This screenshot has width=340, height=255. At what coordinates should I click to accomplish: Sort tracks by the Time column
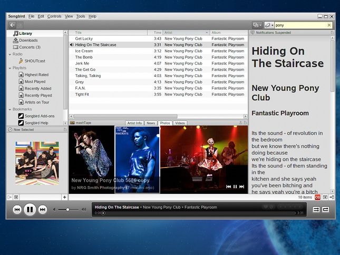(156, 33)
